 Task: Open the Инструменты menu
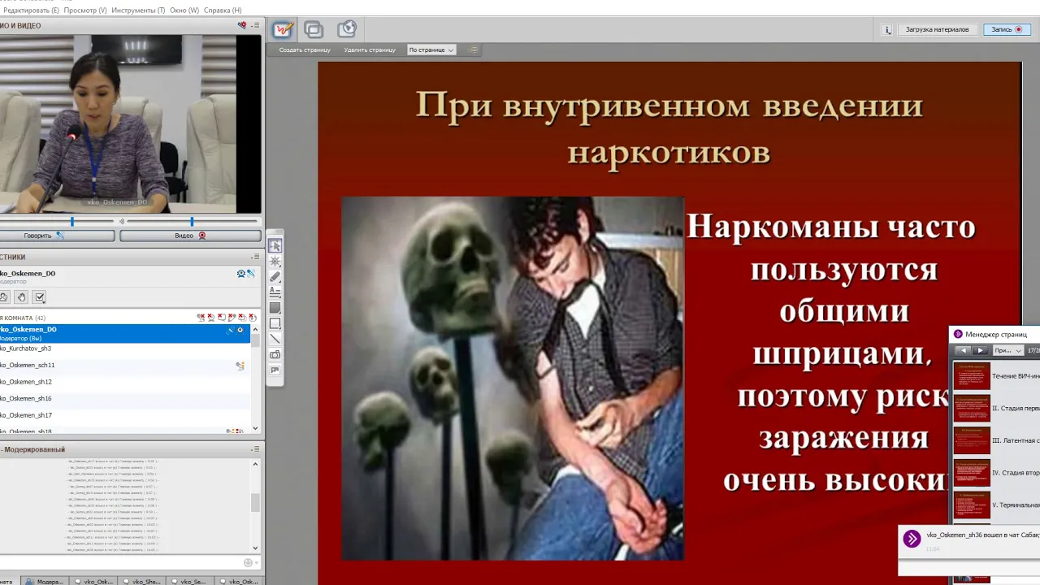coord(138,11)
